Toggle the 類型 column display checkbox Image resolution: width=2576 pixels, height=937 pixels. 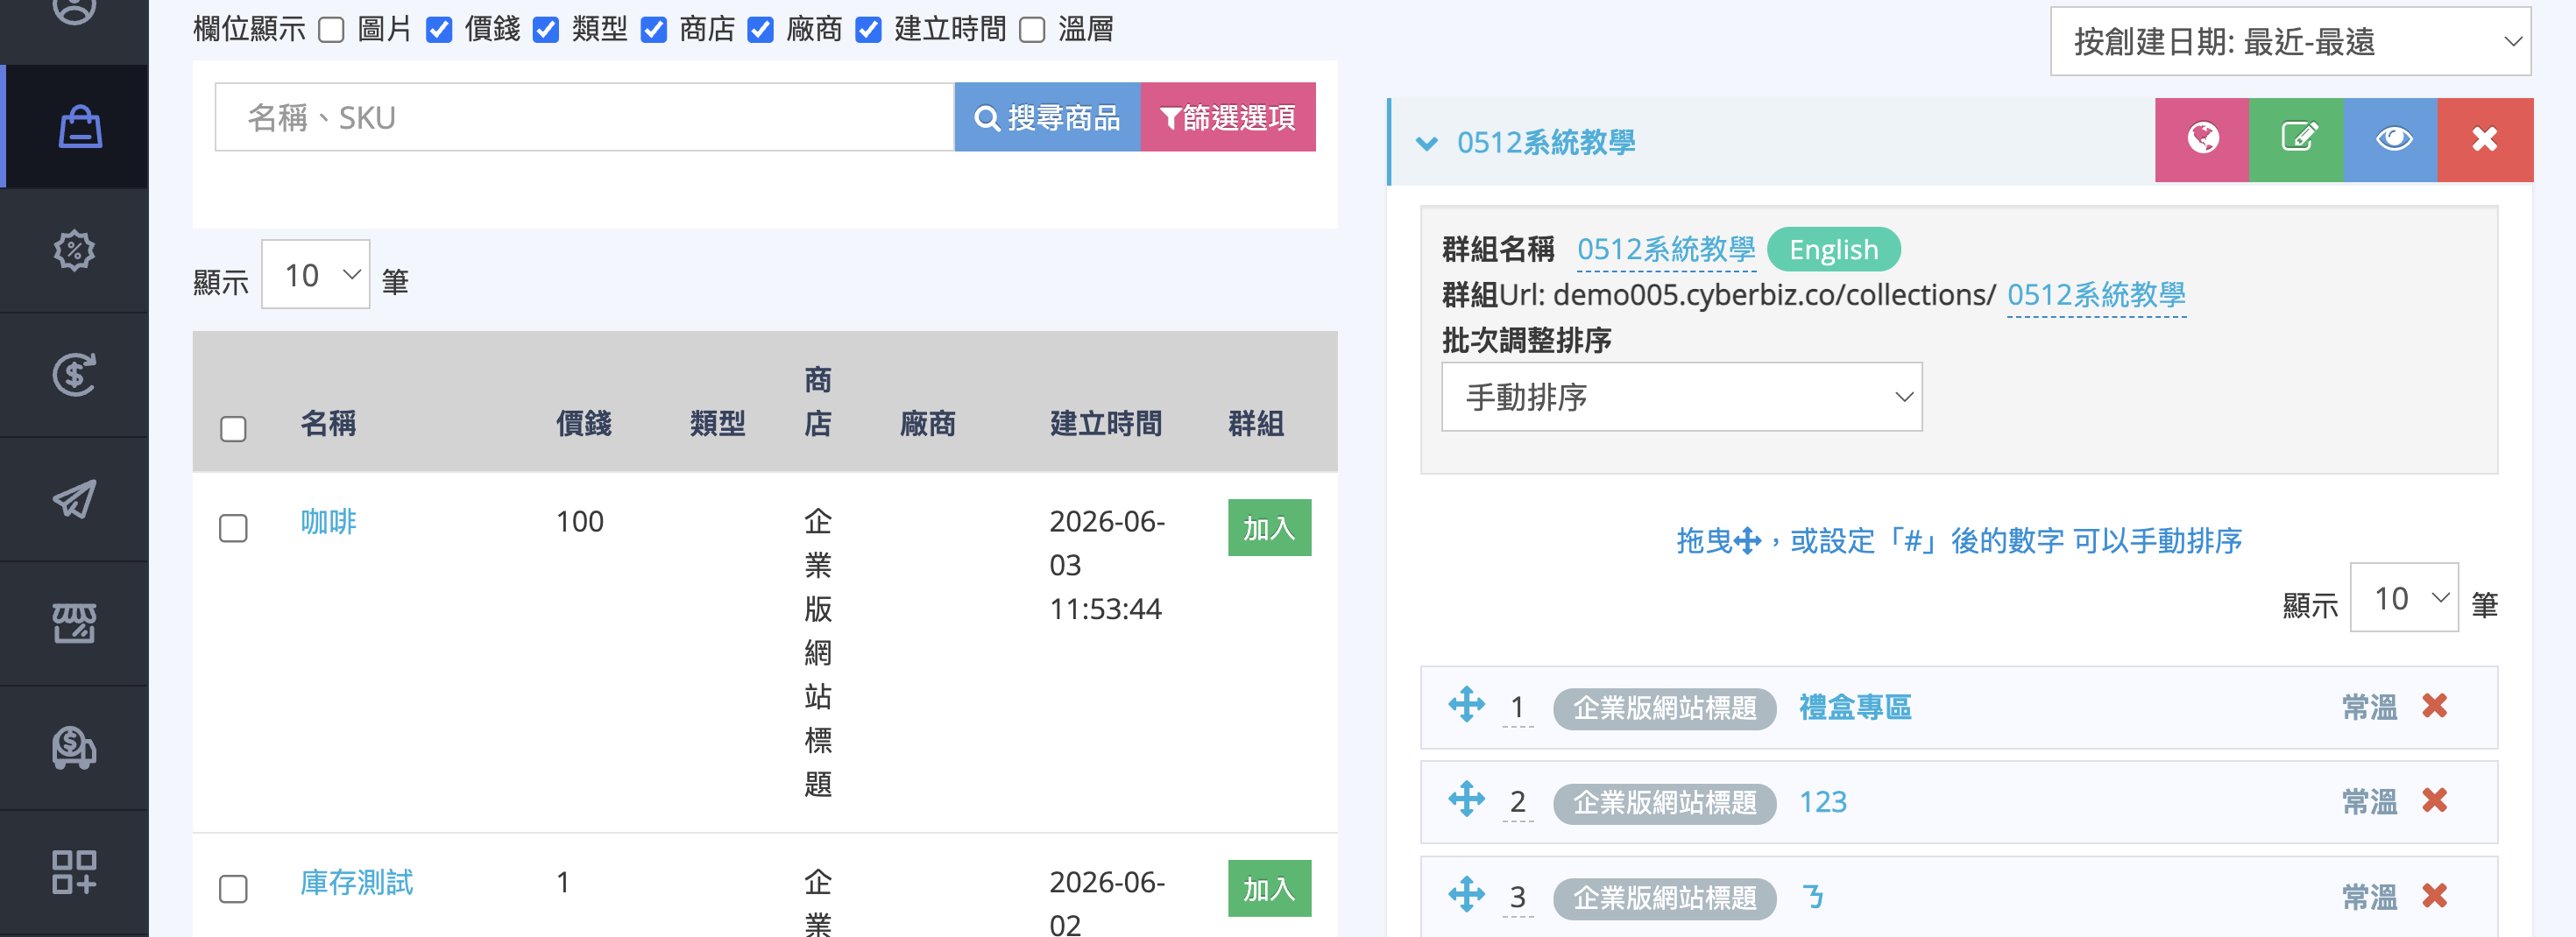(x=546, y=30)
